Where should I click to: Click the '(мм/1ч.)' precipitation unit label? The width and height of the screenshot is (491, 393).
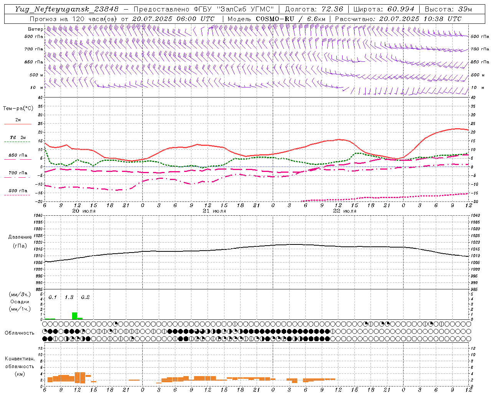[20, 309]
